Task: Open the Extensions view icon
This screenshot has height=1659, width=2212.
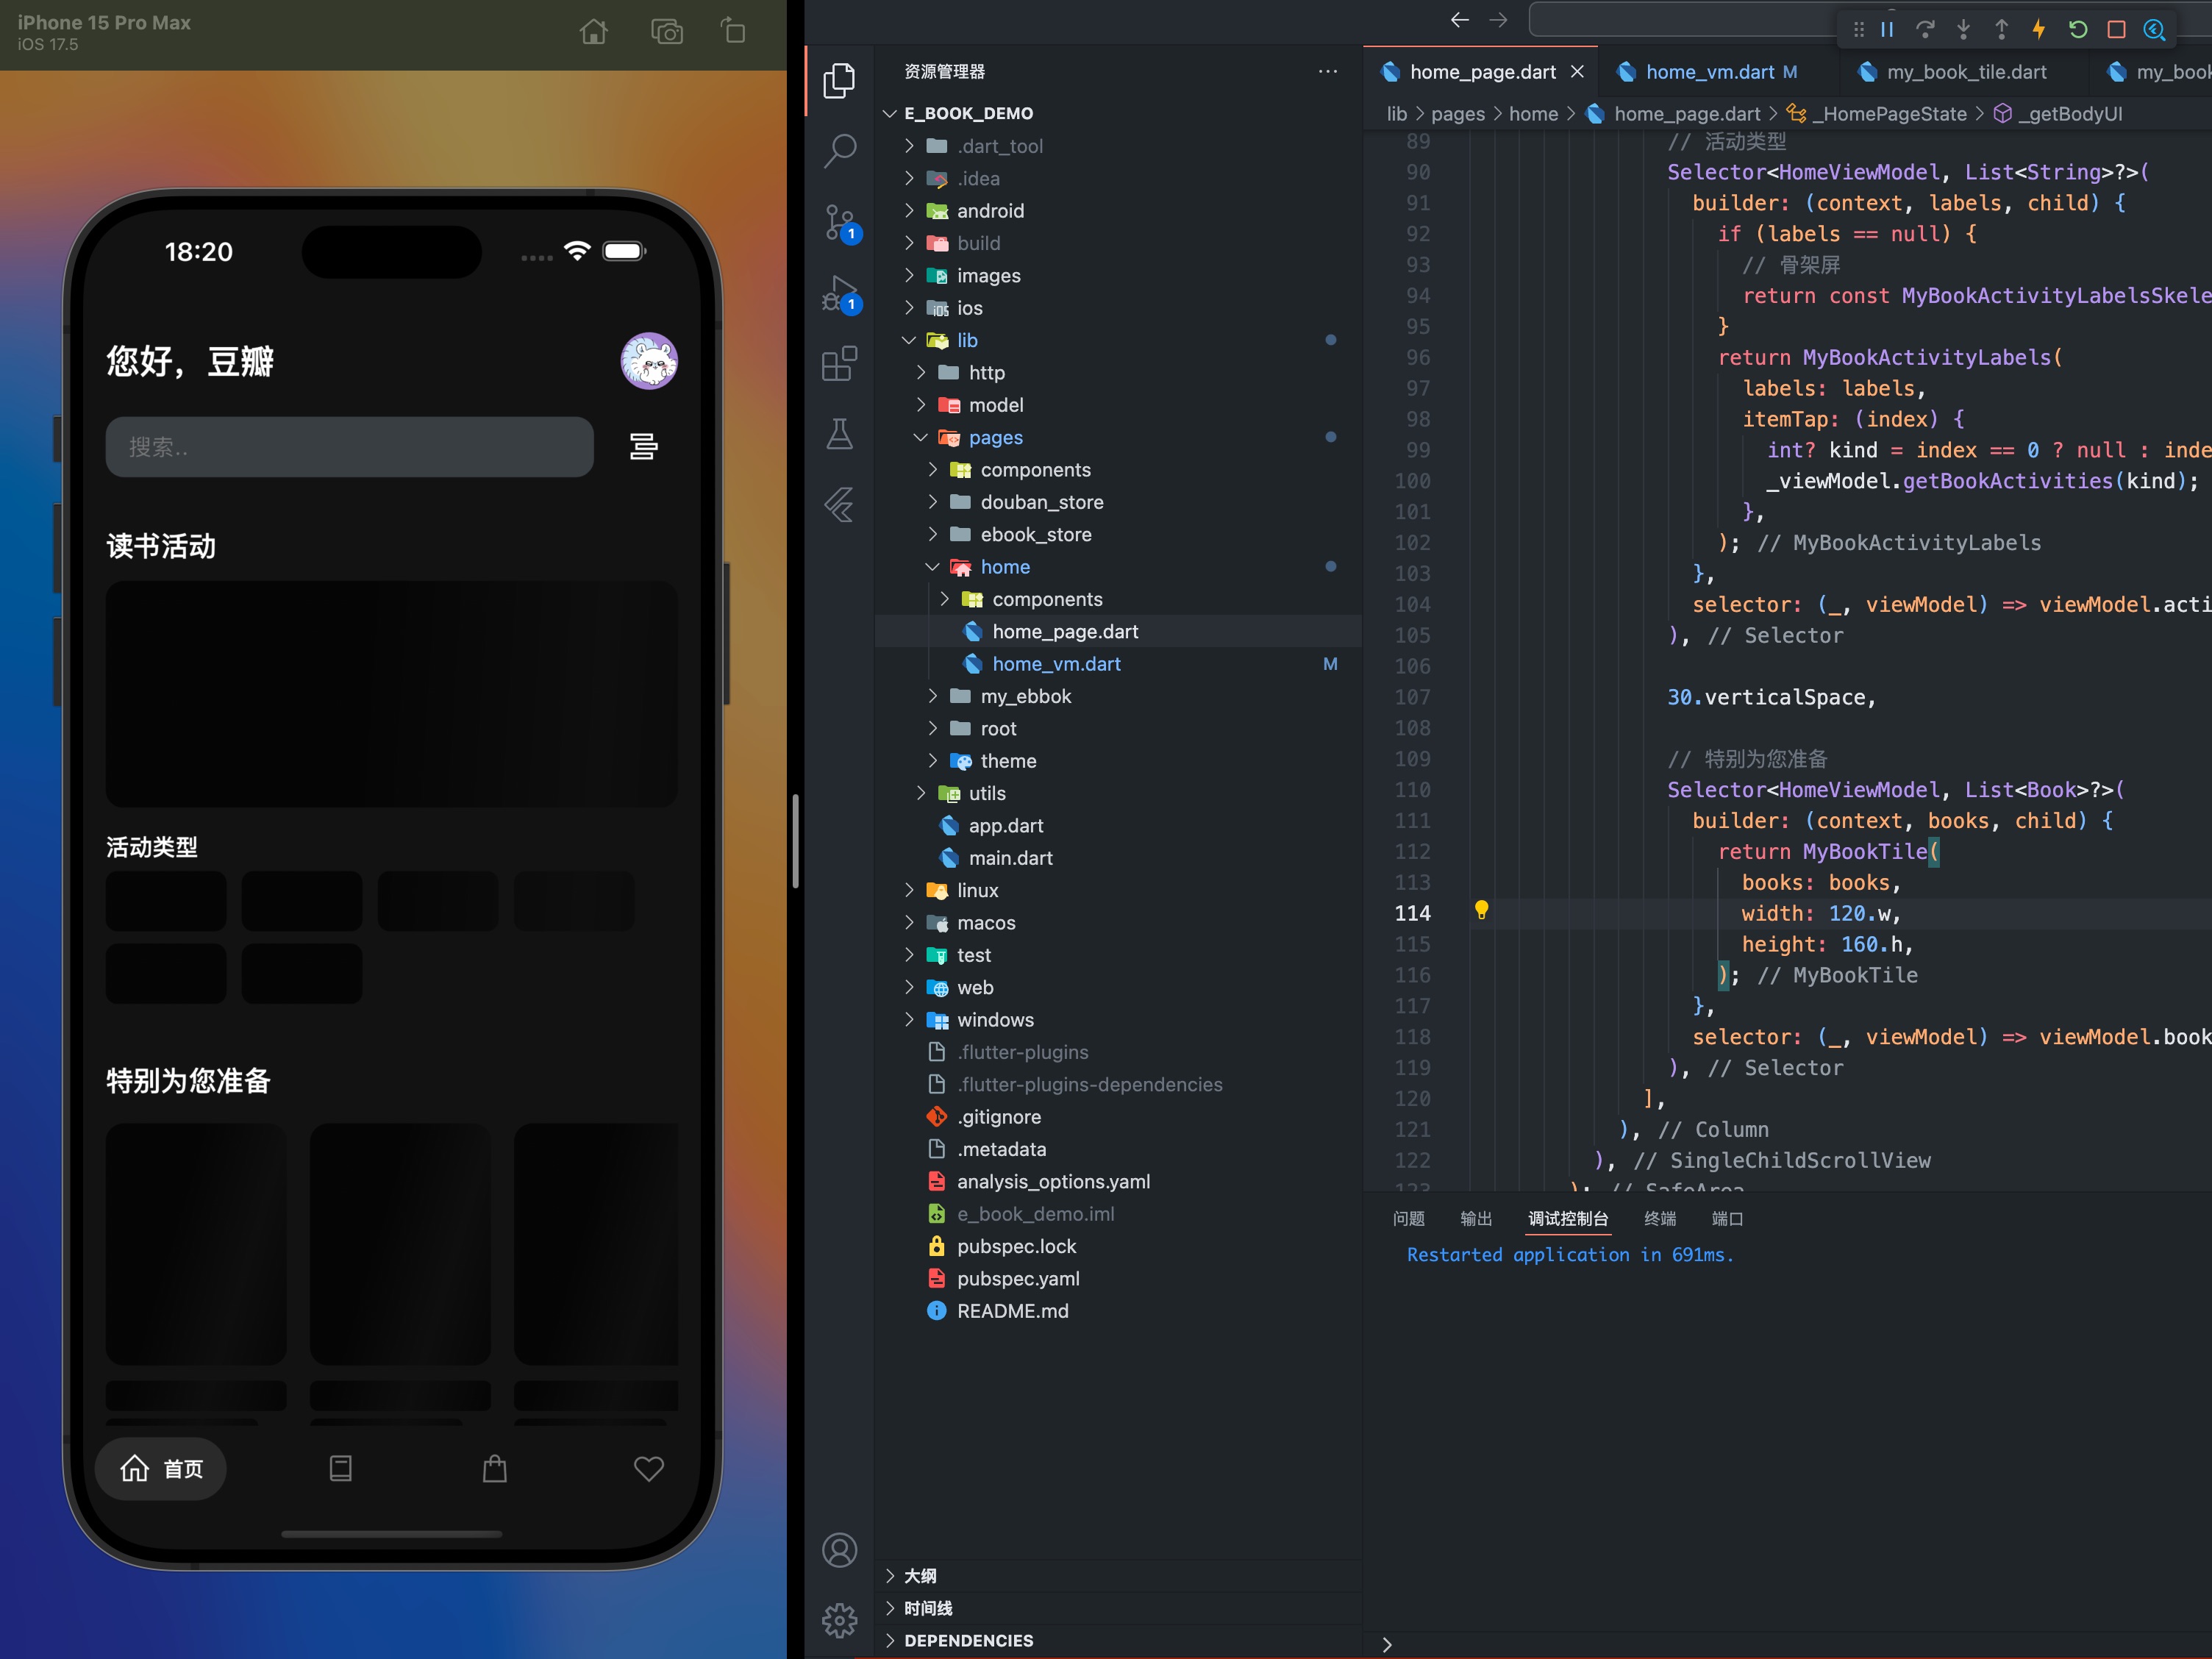Action: point(839,363)
